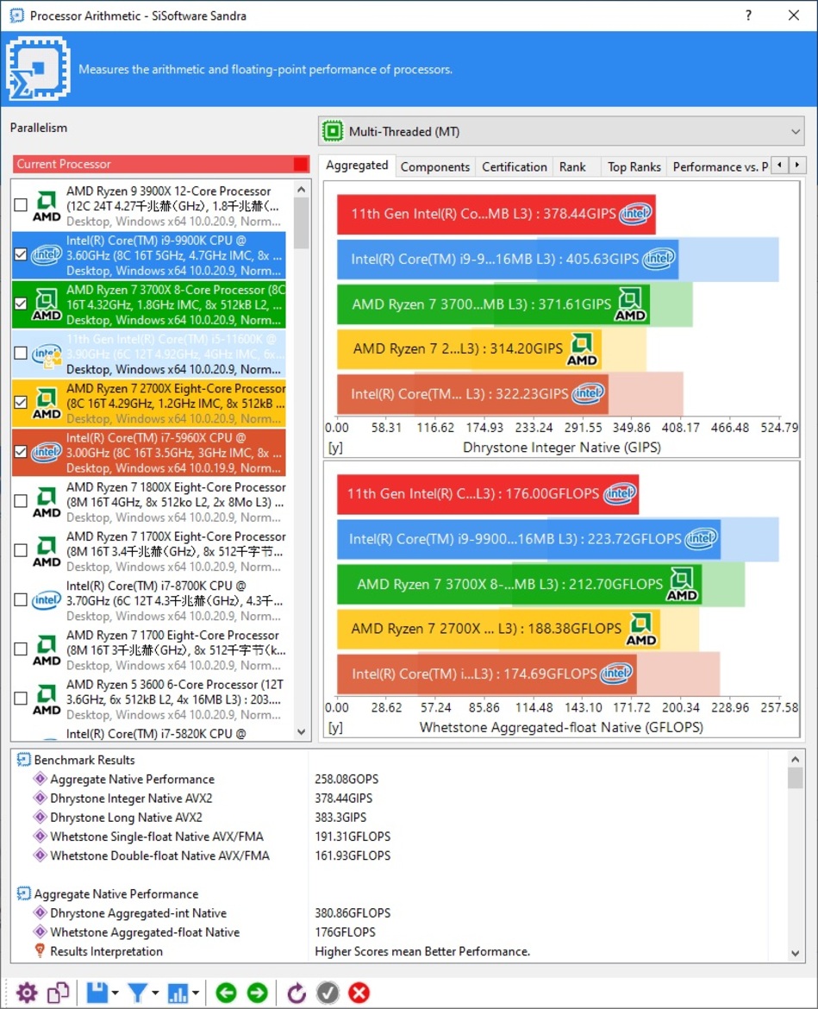This screenshot has width=818, height=1009.
Task: Click diamond icon beside Whetstone Aggregated-float Native
Action: (40, 931)
